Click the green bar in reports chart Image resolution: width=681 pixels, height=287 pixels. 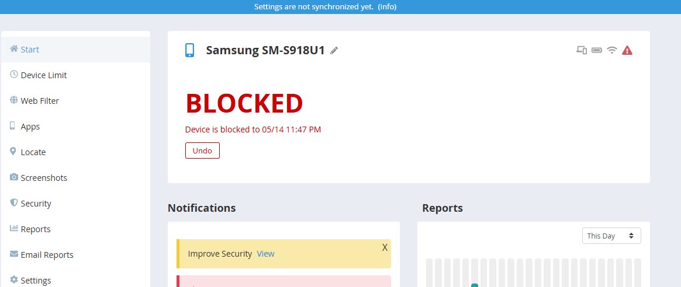coord(475,285)
